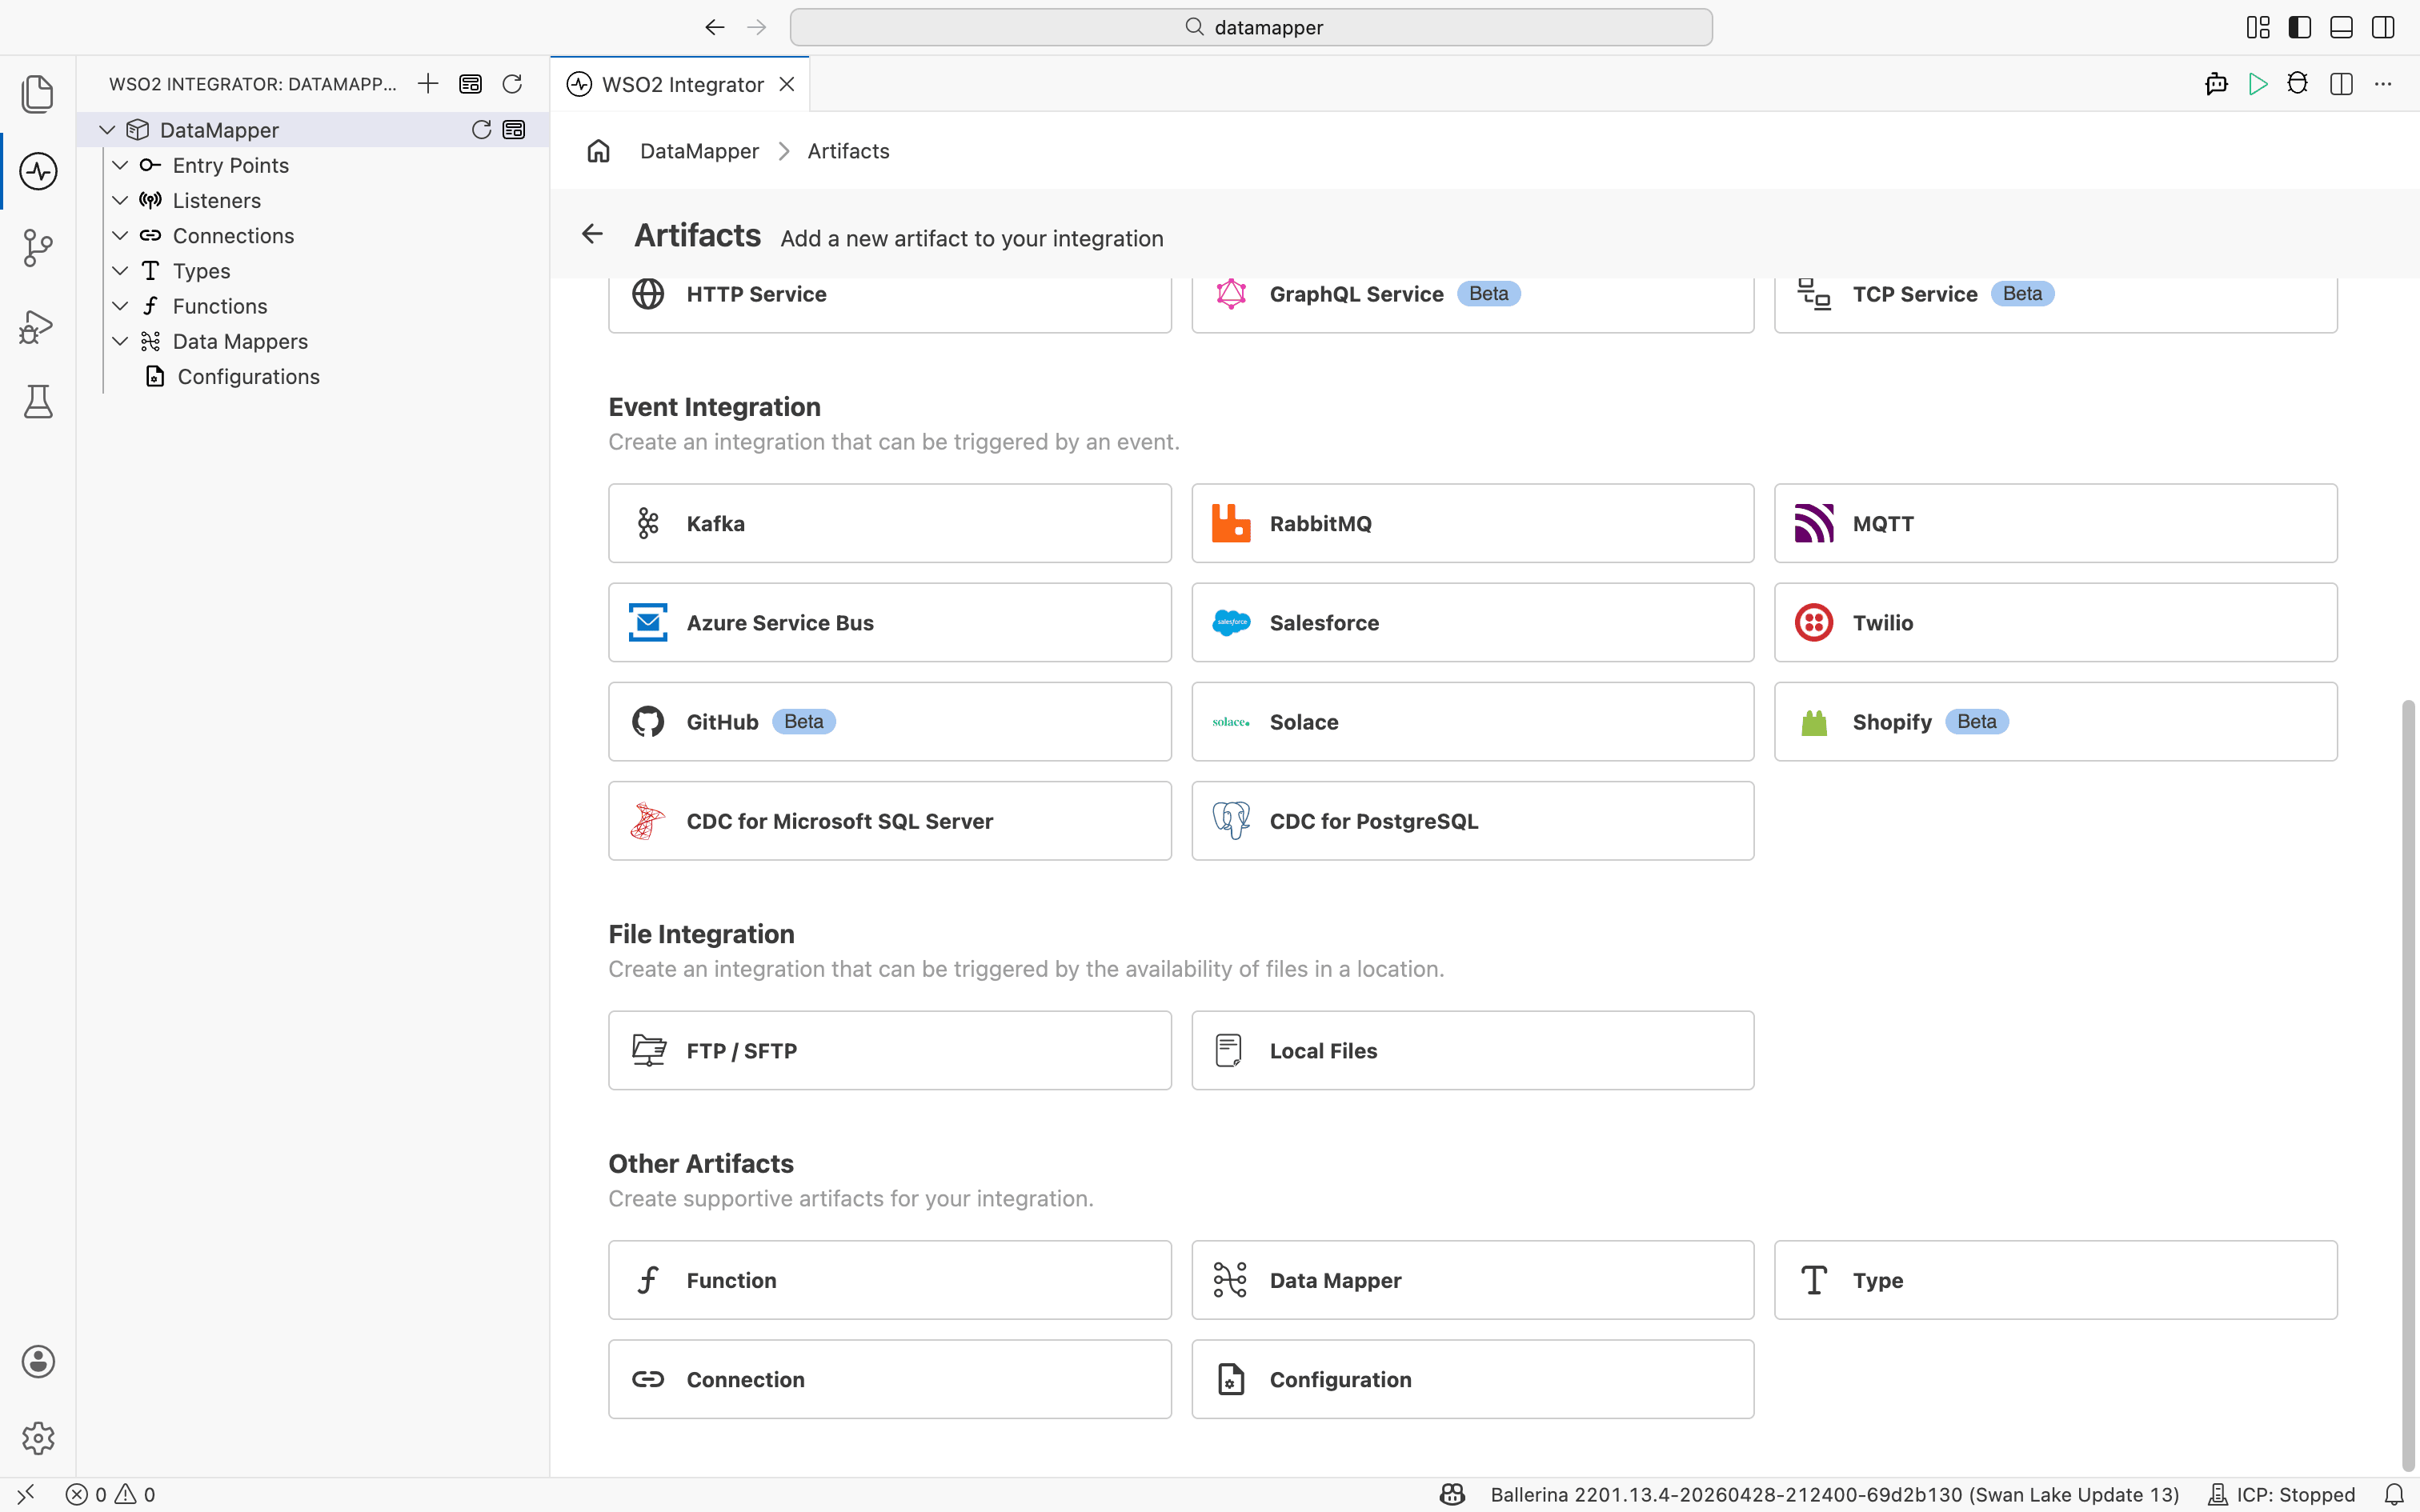Expand the Types tree node
Image resolution: width=2420 pixels, height=1512 pixels.
click(120, 271)
